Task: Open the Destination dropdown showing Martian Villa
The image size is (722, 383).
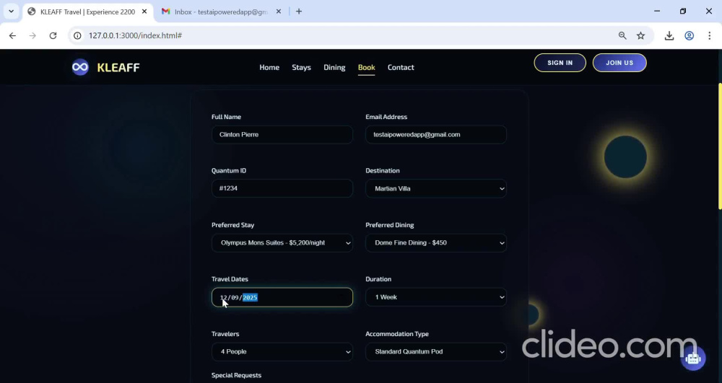Action: pyautogui.click(x=436, y=188)
